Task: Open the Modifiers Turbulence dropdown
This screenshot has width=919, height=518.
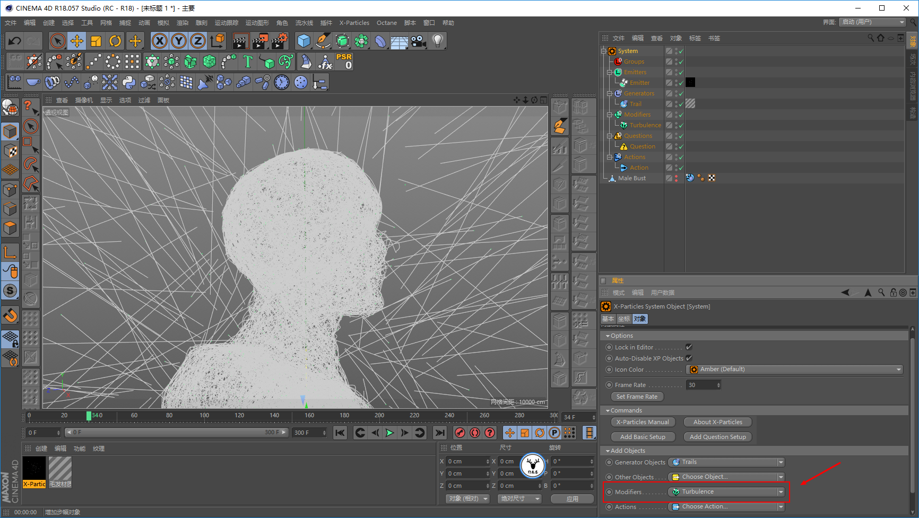Action: [726, 492]
